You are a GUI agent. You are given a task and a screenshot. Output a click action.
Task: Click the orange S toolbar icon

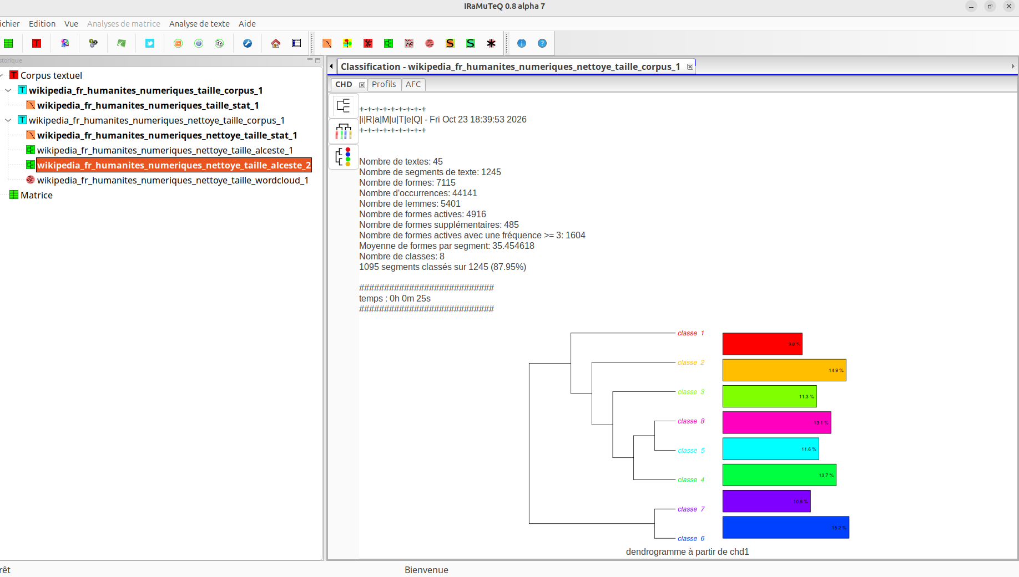(450, 43)
